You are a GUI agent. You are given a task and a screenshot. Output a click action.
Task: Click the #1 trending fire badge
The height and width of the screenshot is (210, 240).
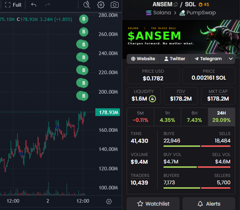click(204, 4)
